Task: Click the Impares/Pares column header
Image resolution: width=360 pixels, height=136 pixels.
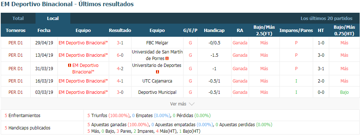Action: (x=296, y=31)
